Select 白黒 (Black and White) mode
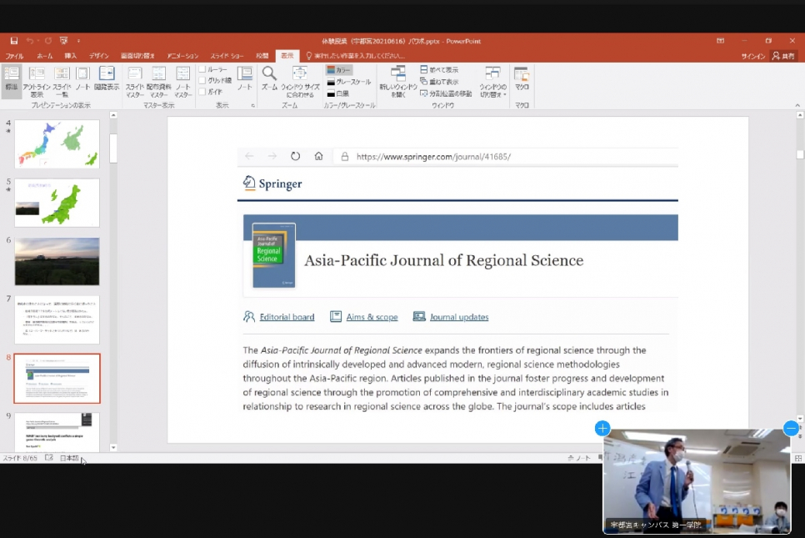The image size is (805, 538). point(337,93)
